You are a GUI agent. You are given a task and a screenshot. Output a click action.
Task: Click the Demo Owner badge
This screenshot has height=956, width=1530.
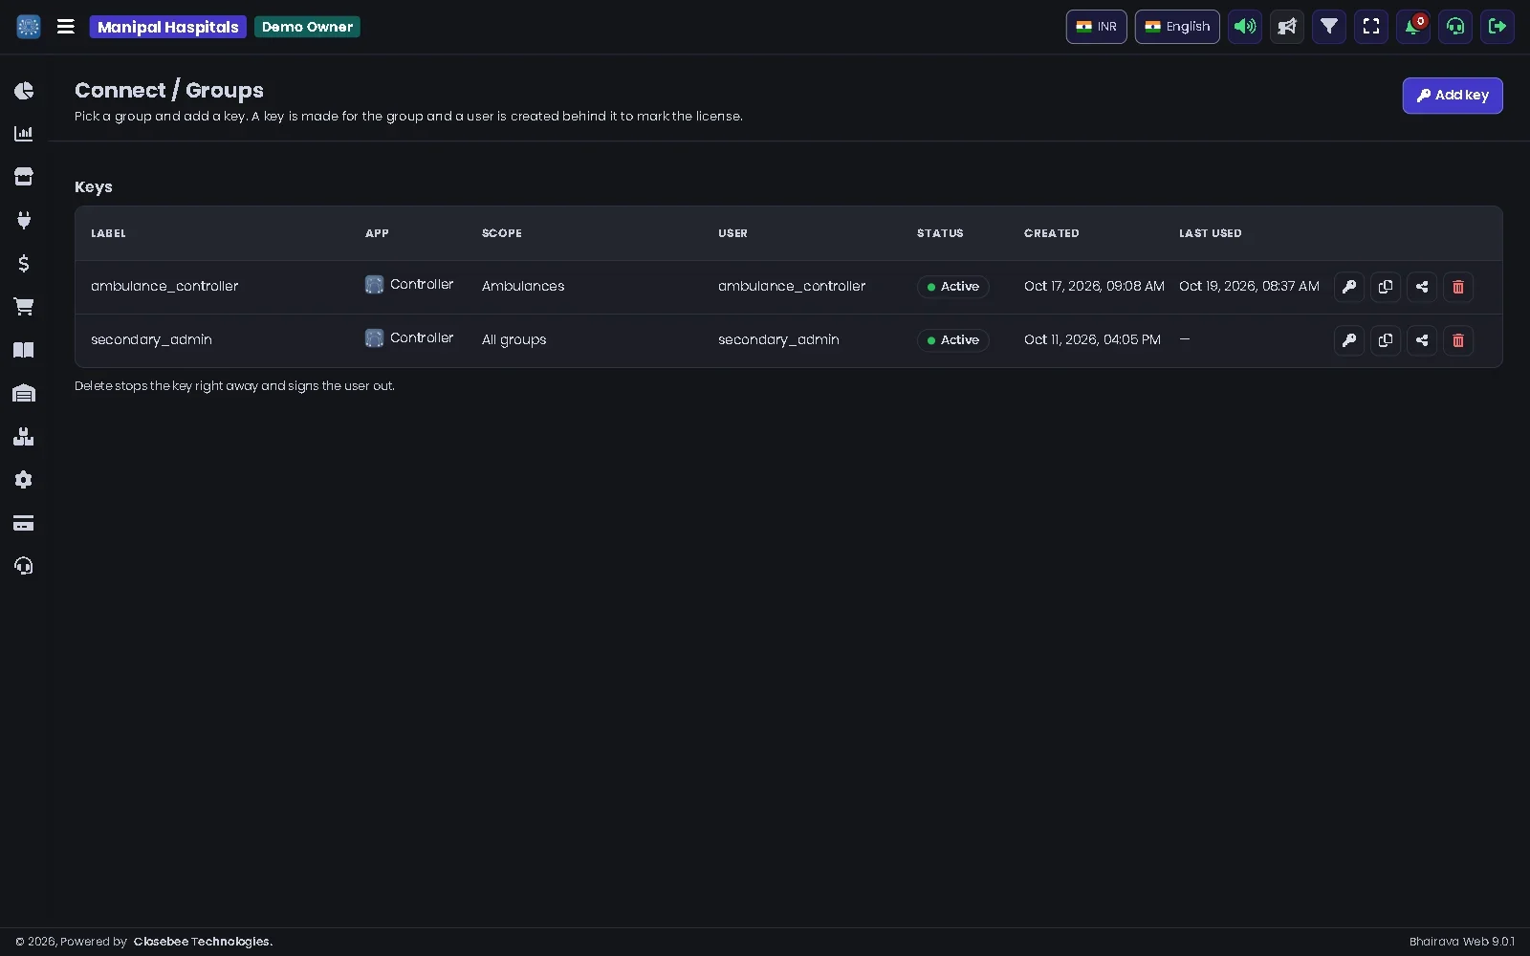307,27
